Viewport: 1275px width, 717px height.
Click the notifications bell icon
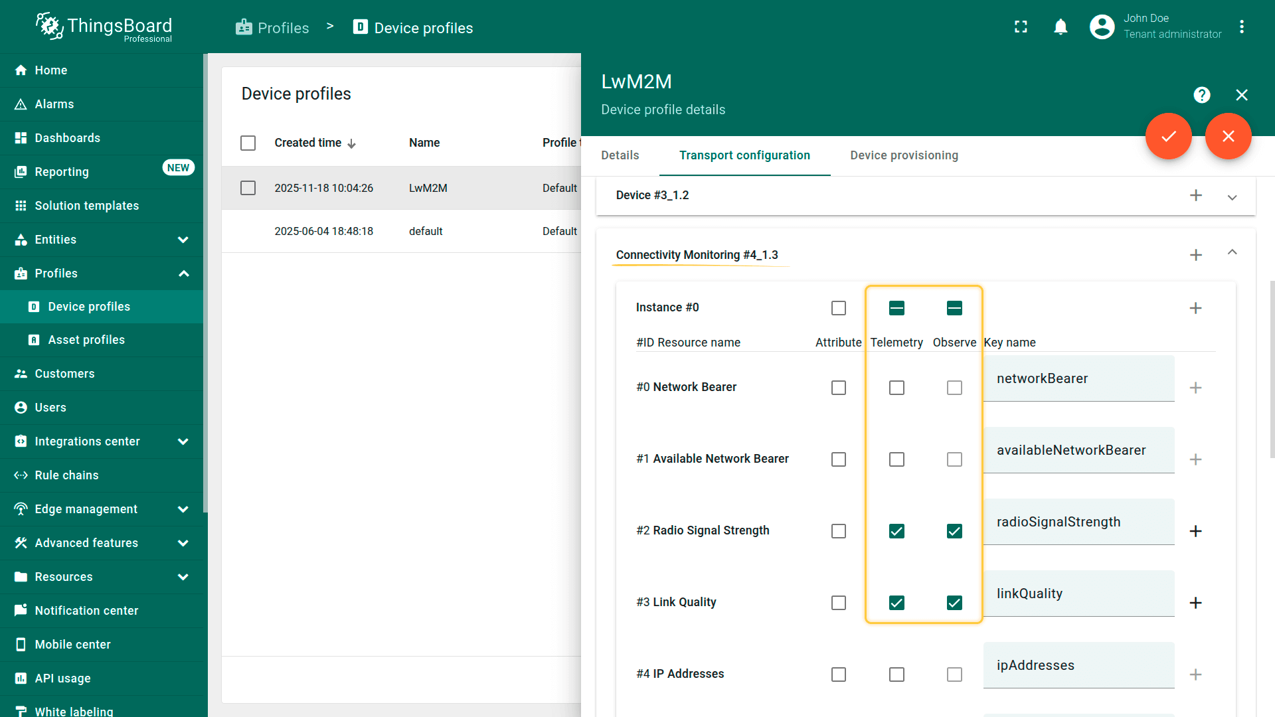pos(1061,27)
